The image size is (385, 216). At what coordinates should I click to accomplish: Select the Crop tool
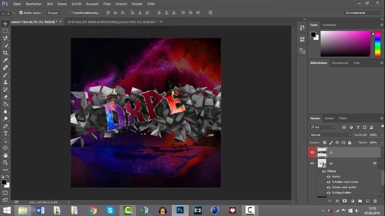(5, 53)
